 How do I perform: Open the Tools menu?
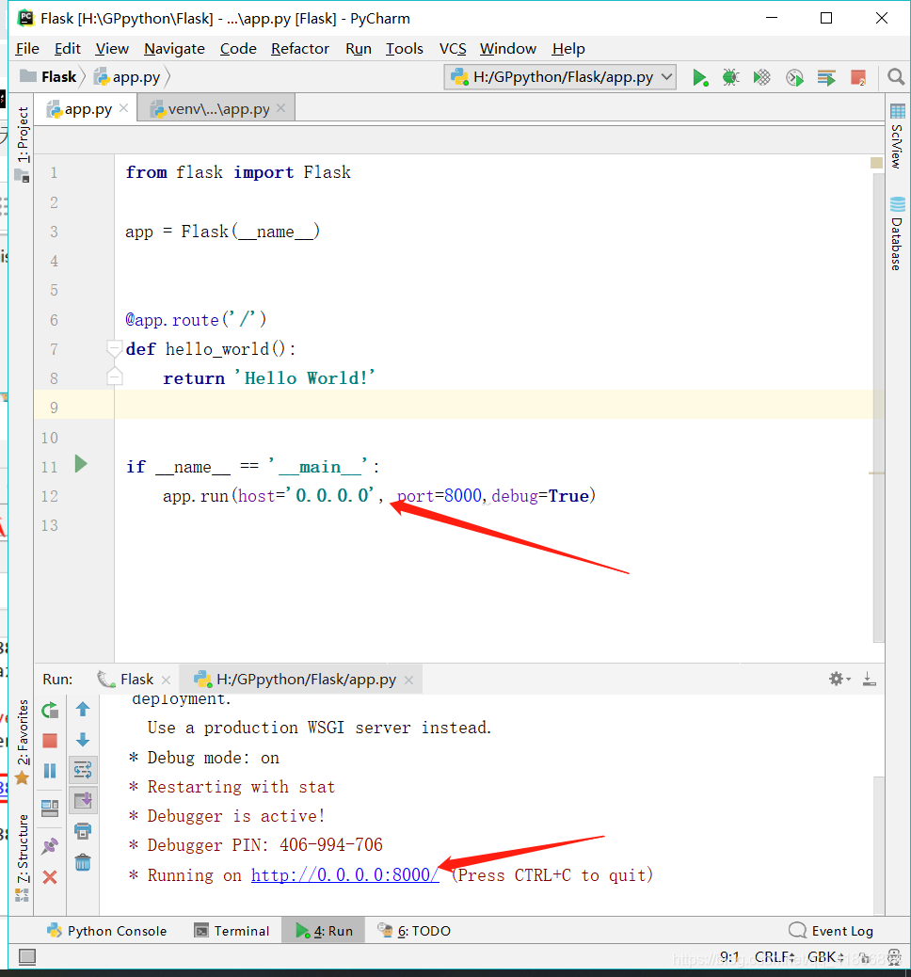(x=405, y=49)
